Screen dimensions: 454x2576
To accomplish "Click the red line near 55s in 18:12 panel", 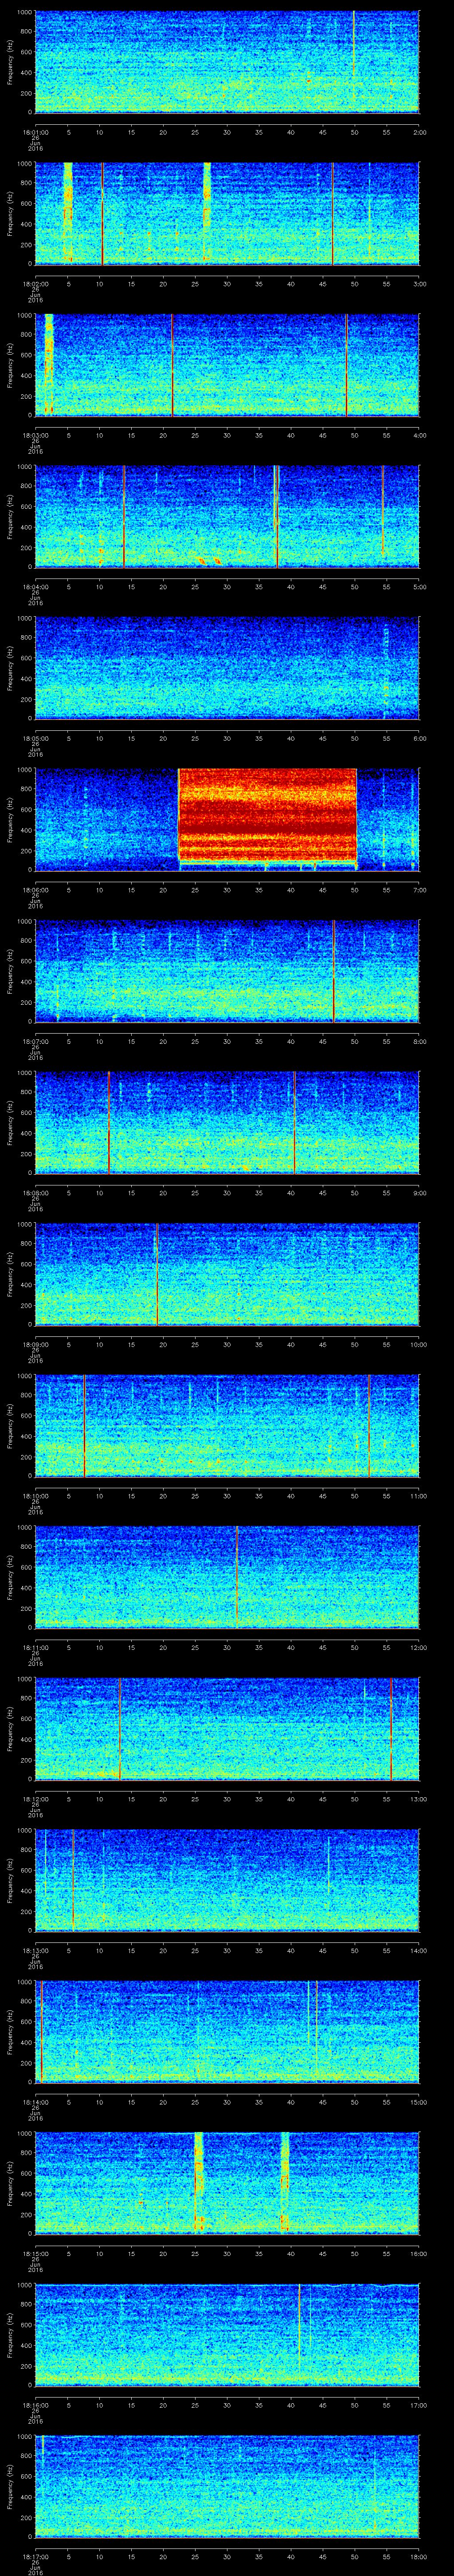I will [x=391, y=1728].
